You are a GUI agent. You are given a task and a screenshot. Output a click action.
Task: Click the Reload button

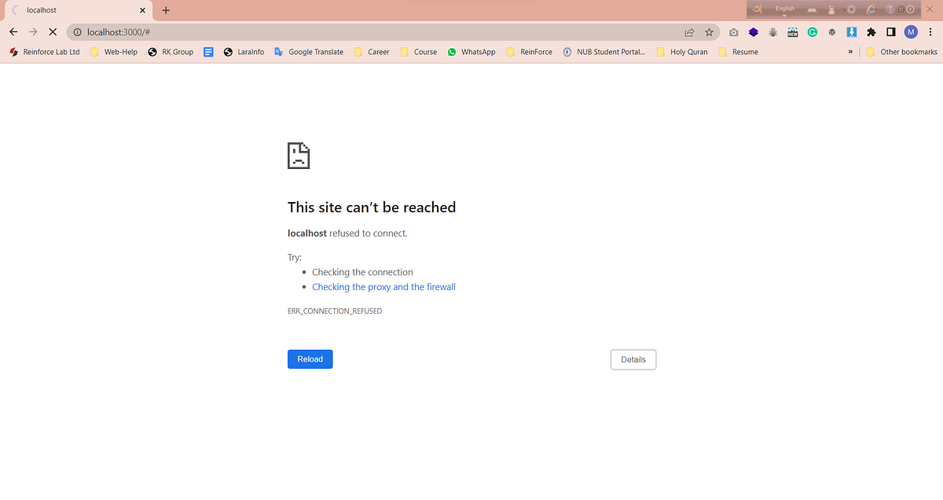pos(310,358)
